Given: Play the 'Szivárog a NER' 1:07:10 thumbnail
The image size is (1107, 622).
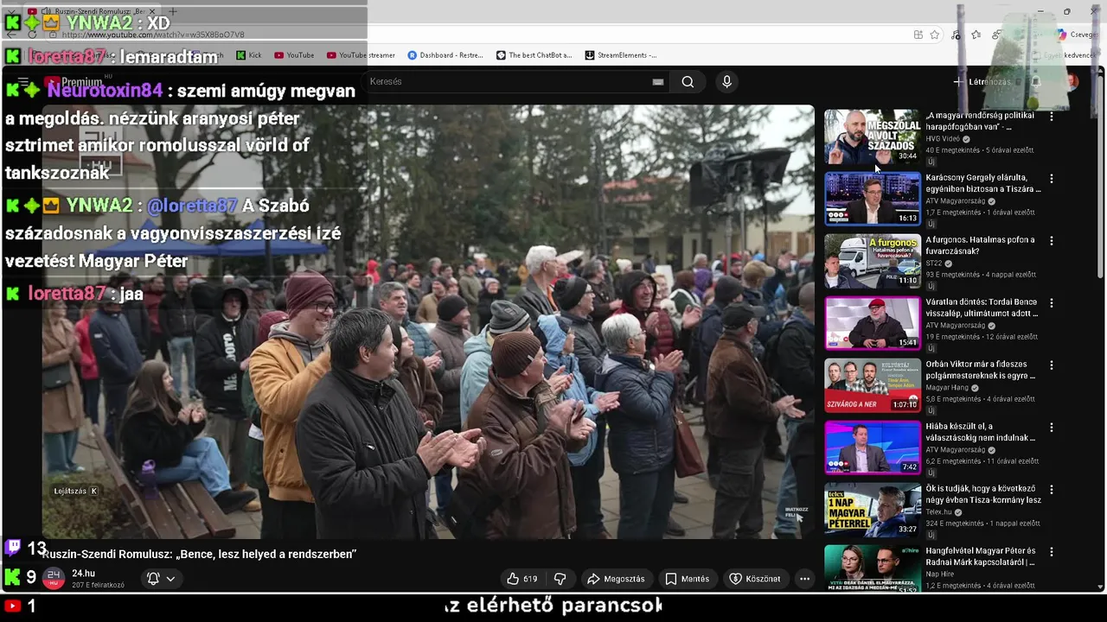Looking at the screenshot, I should coord(872,385).
